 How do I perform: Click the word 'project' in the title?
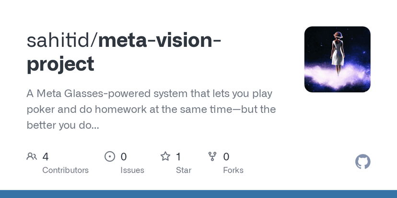pos(60,64)
